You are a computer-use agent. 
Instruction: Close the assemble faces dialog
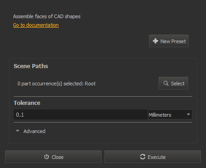pyautogui.click(x=53, y=157)
